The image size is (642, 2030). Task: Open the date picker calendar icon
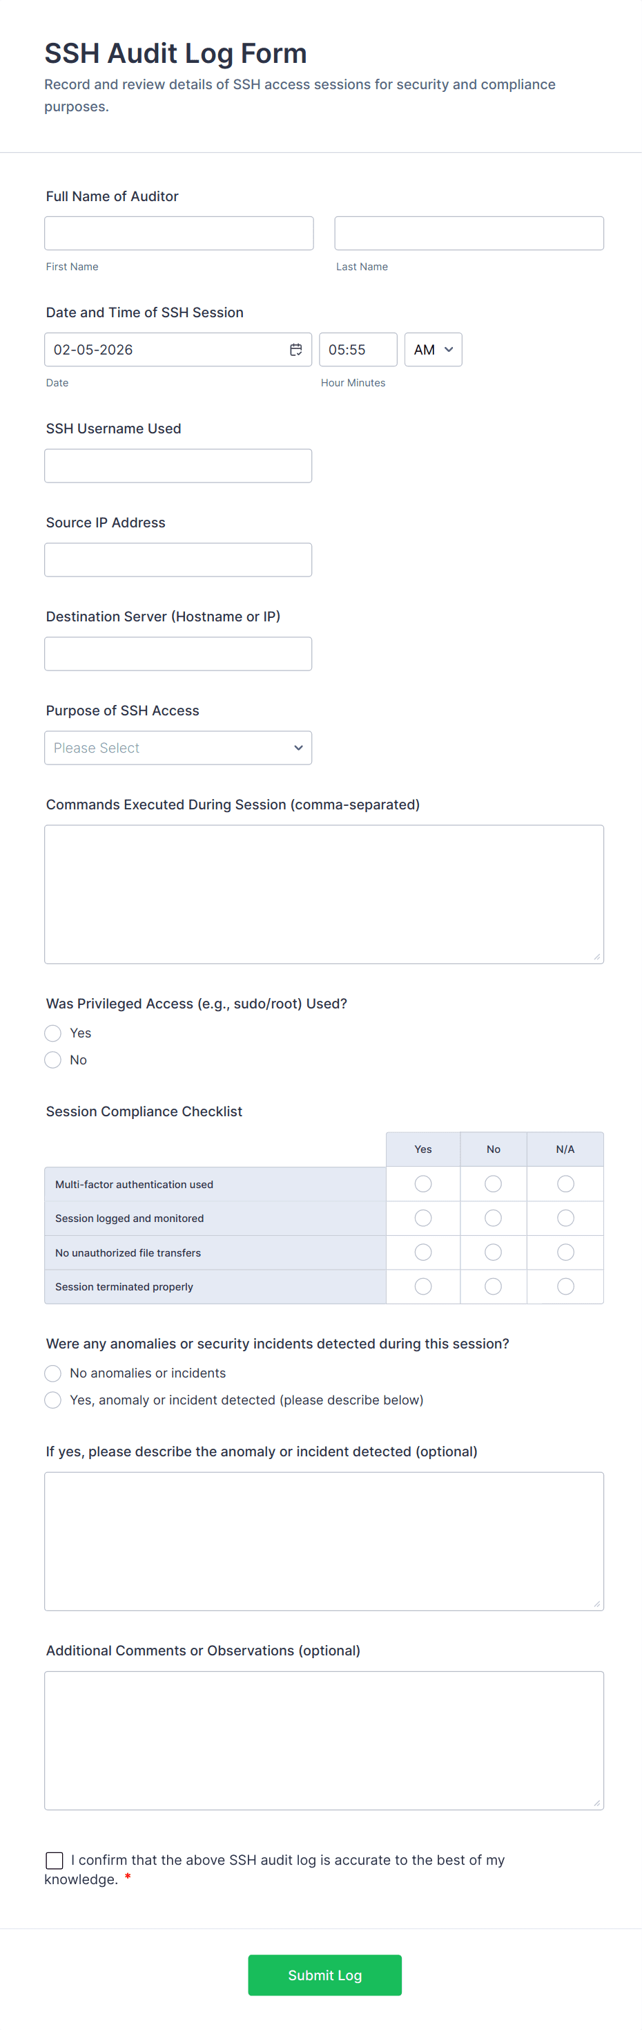click(296, 350)
